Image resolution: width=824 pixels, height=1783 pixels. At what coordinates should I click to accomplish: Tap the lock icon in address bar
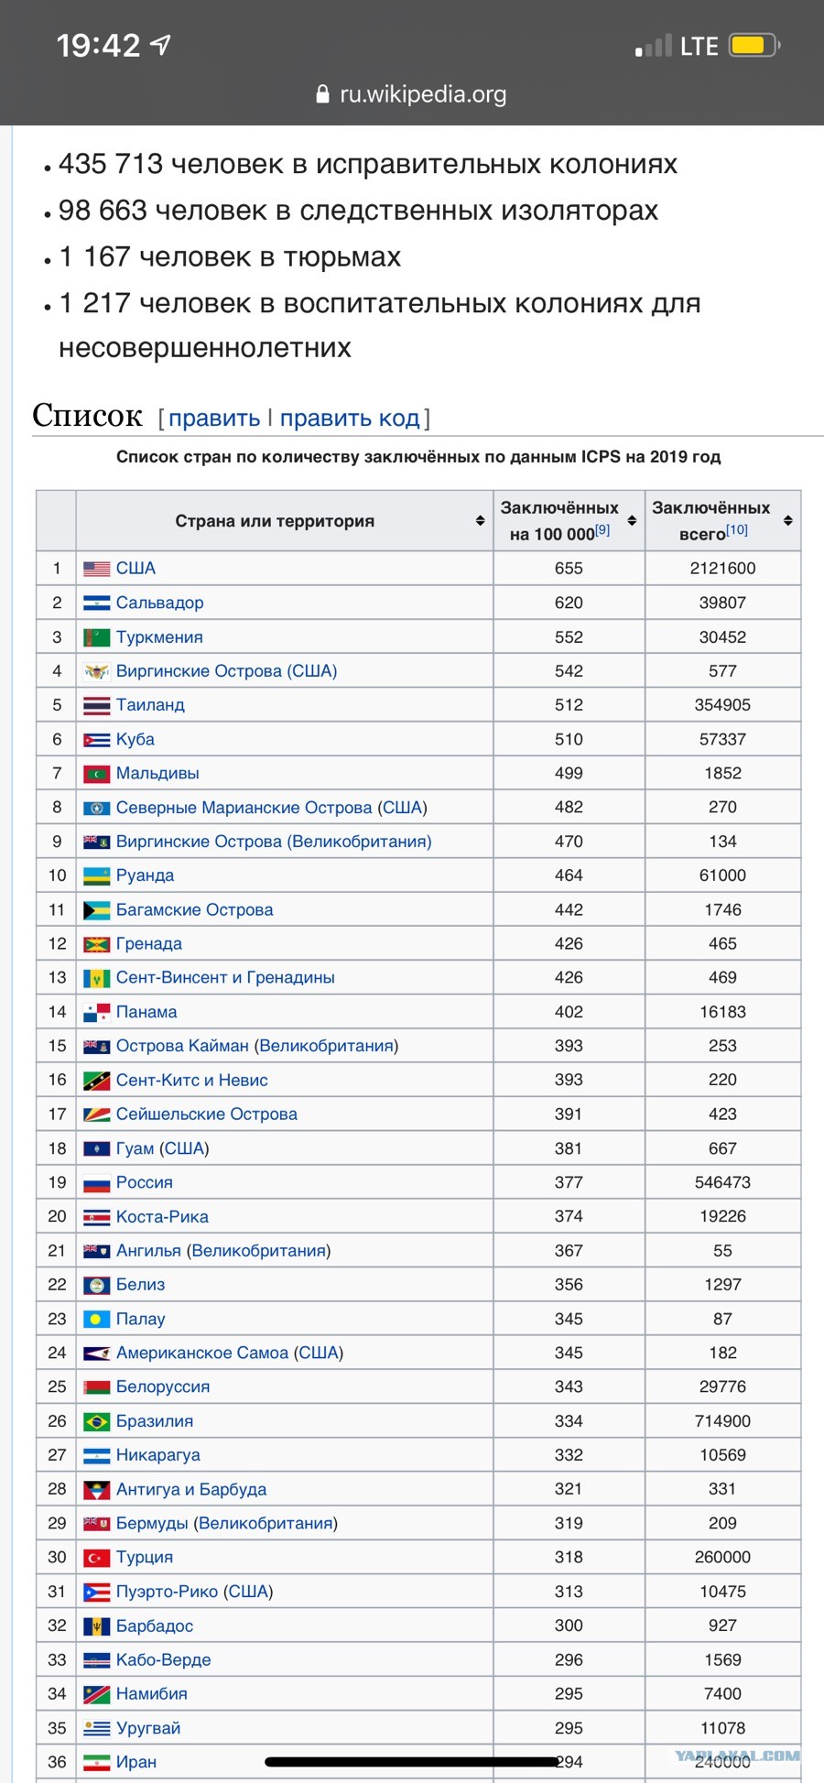pyautogui.click(x=322, y=93)
